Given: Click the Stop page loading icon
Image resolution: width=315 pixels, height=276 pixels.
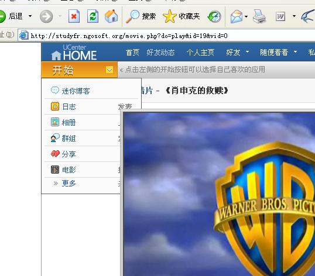Looking at the screenshot, I should 74,16.
